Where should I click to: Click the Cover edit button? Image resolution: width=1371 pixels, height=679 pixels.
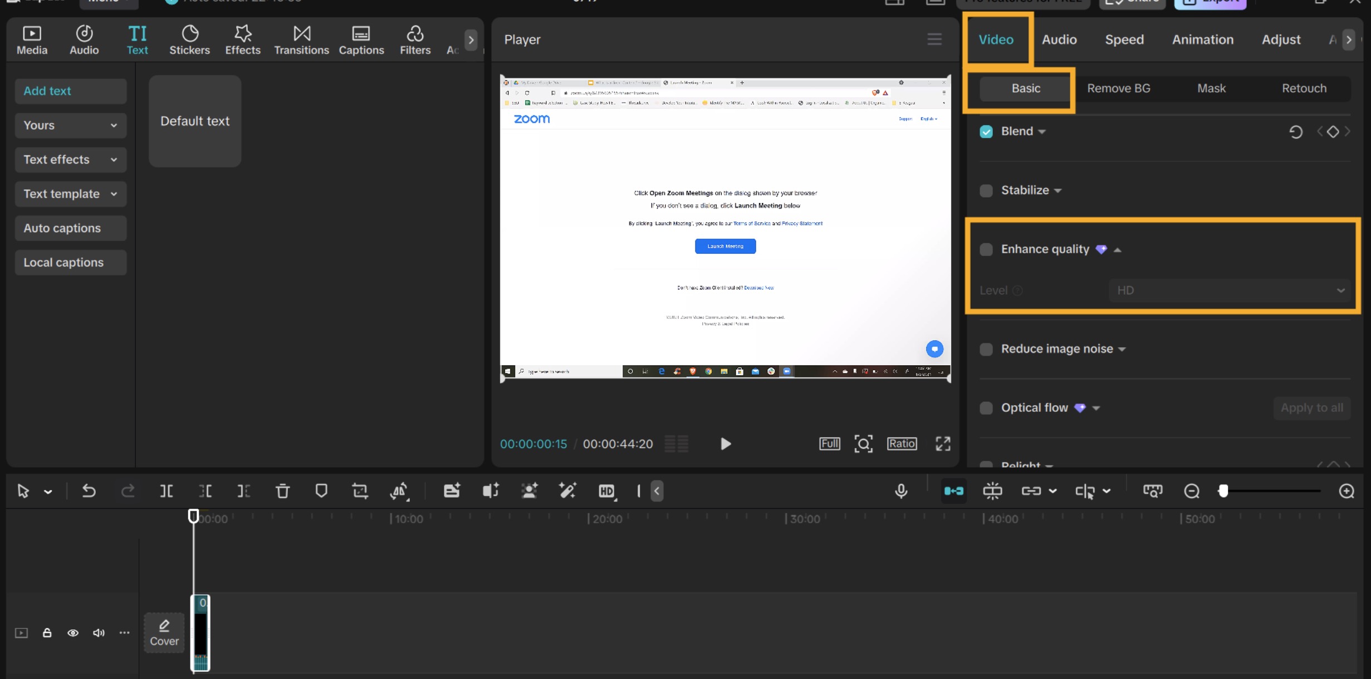point(164,633)
